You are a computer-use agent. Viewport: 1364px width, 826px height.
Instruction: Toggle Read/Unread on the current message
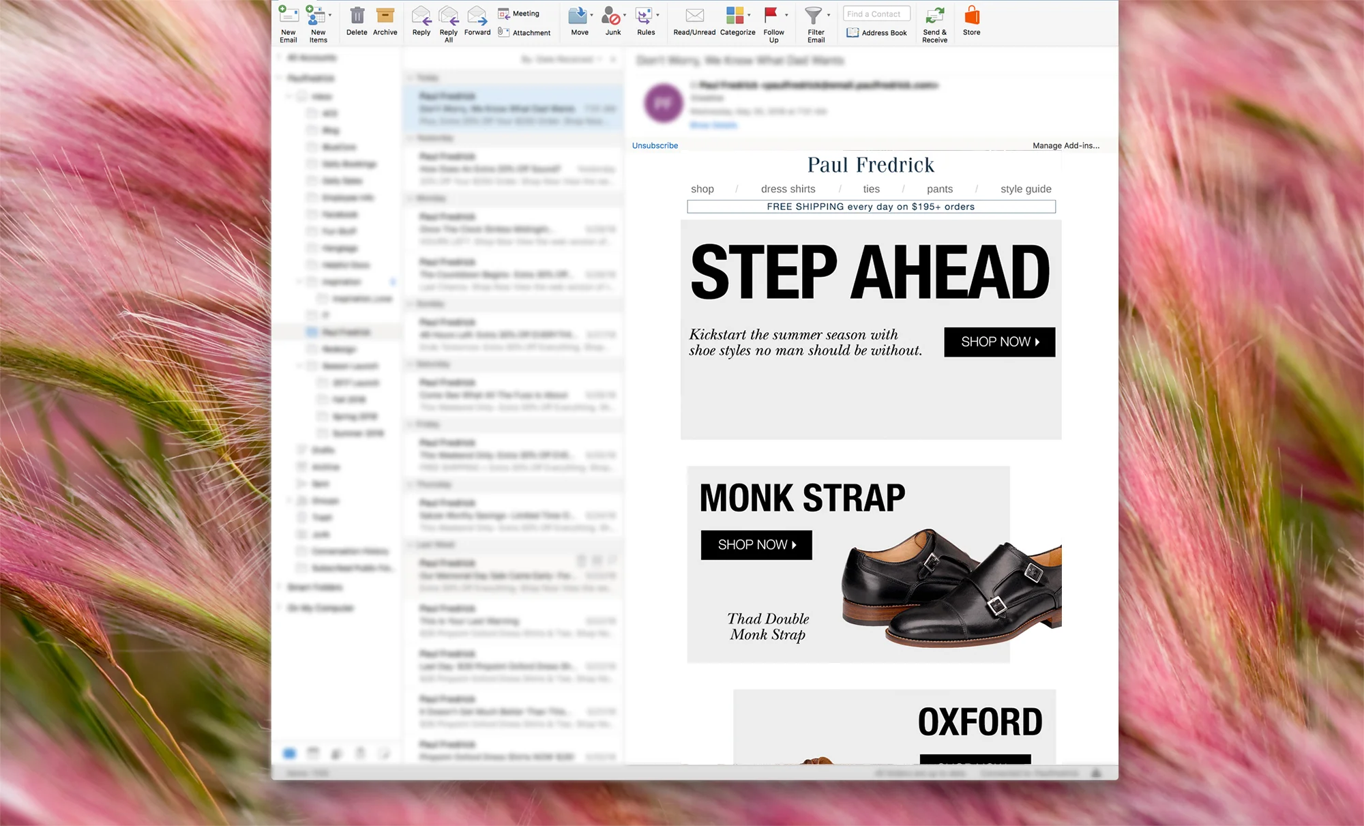coord(694,22)
